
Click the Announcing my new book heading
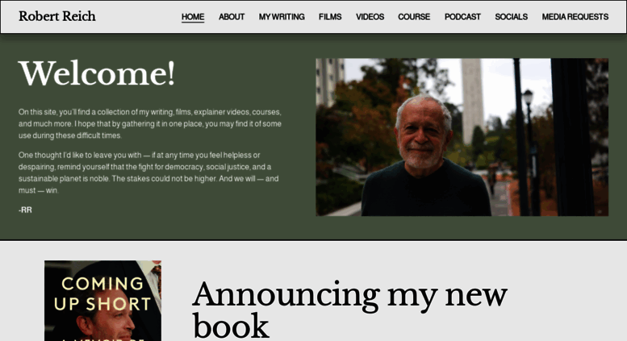(350, 310)
